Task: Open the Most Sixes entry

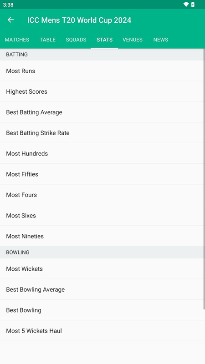Action: [x=102, y=215]
